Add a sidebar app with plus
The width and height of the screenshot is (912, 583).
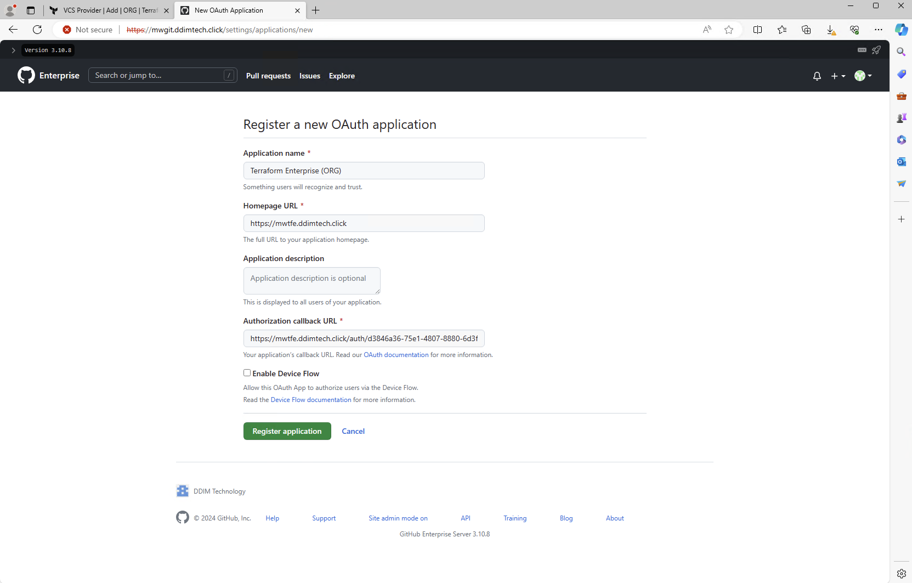(x=901, y=219)
